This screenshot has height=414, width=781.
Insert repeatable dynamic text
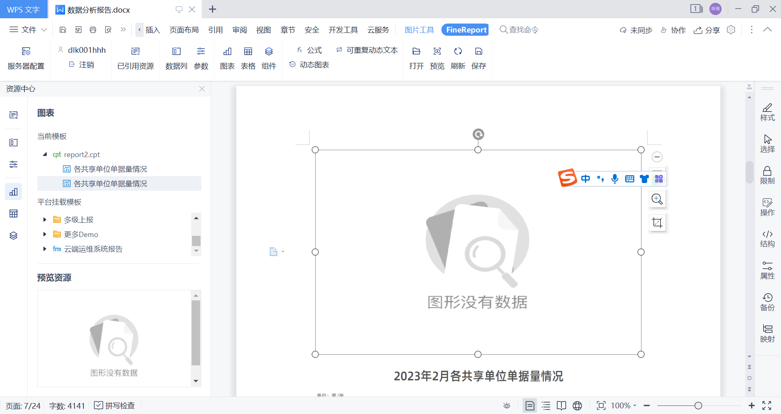[367, 50]
